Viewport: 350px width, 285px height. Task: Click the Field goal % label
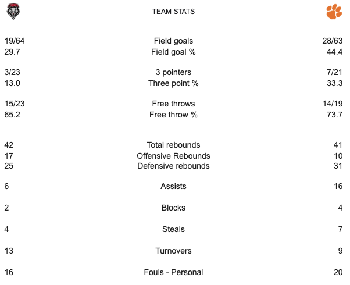(173, 52)
